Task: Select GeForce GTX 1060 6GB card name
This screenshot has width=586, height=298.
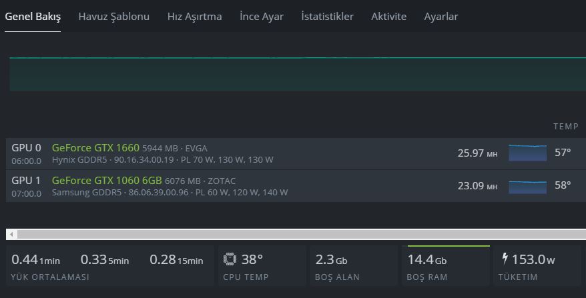Action: (107, 181)
